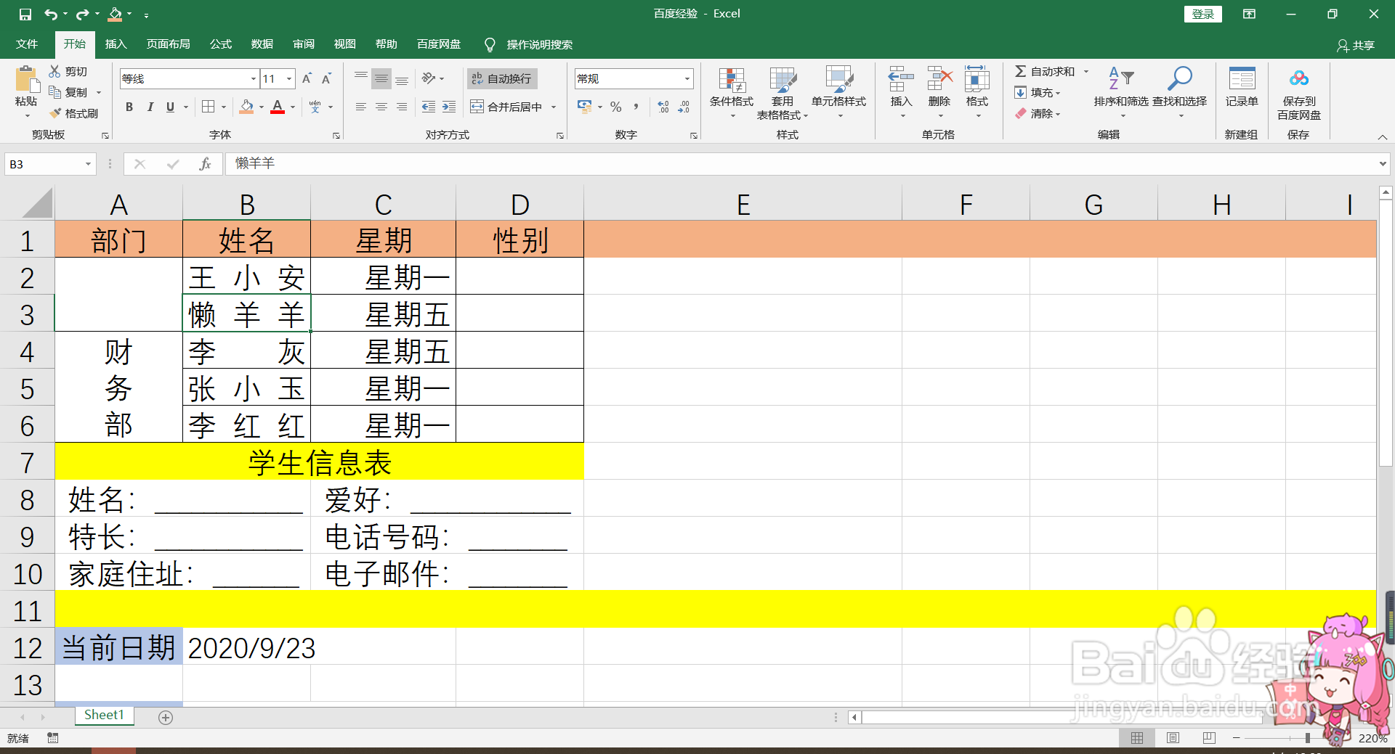
Task: Click the Increase Indent icon
Action: coord(449,107)
